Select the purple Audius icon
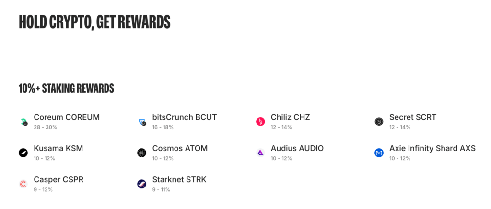The height and width of the screenshot is (209, 491). 260,153
